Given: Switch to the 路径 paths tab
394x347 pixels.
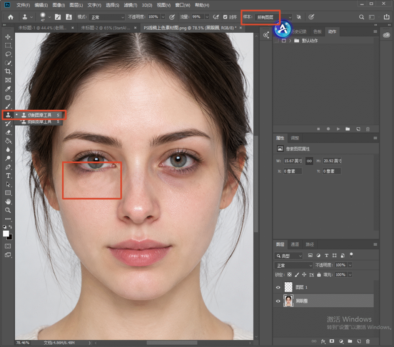Looking at the screenshot, I should (x=310, y=245).
